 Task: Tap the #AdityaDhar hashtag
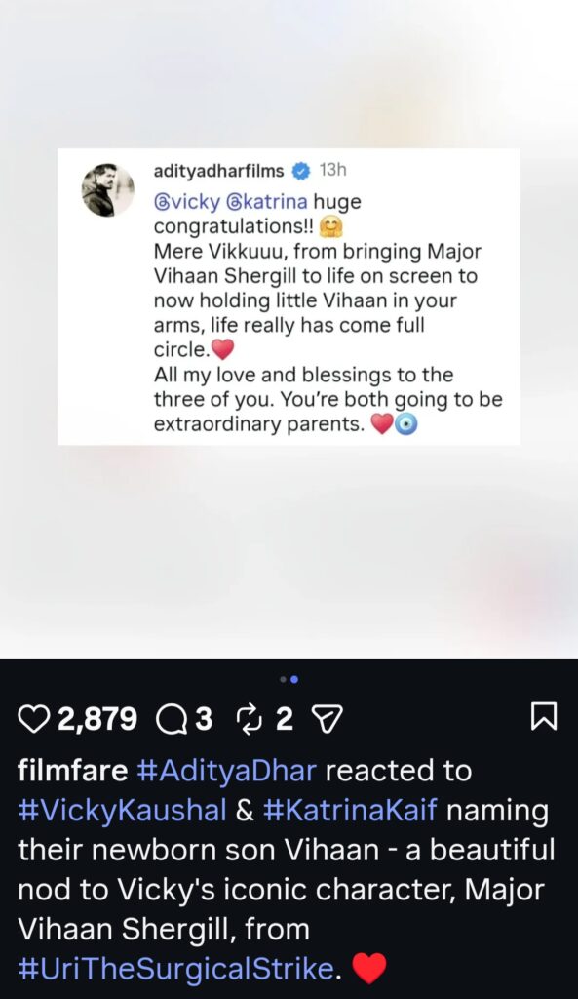226,771
